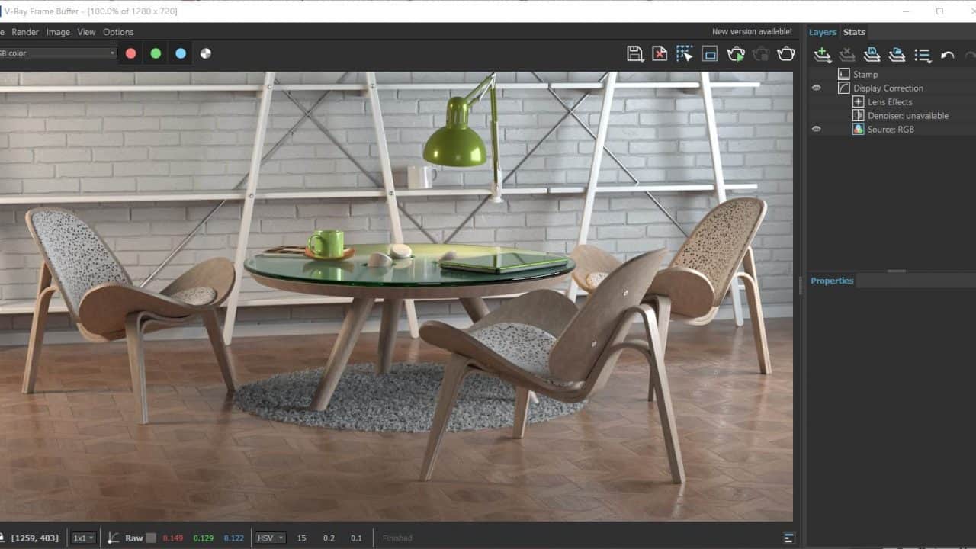Viewport: 976px width, 549px height.
Task: Click the Raw label in the status bar
Action: pos(133,538)
